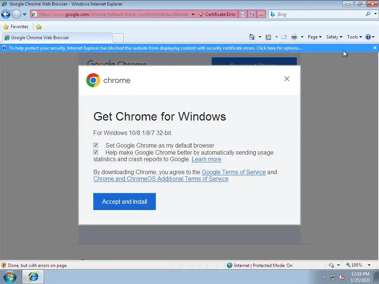The width and height of the screenshot is (379, 284).
Task: Click the privacy report status bar icon
Action: pos(331,265)
